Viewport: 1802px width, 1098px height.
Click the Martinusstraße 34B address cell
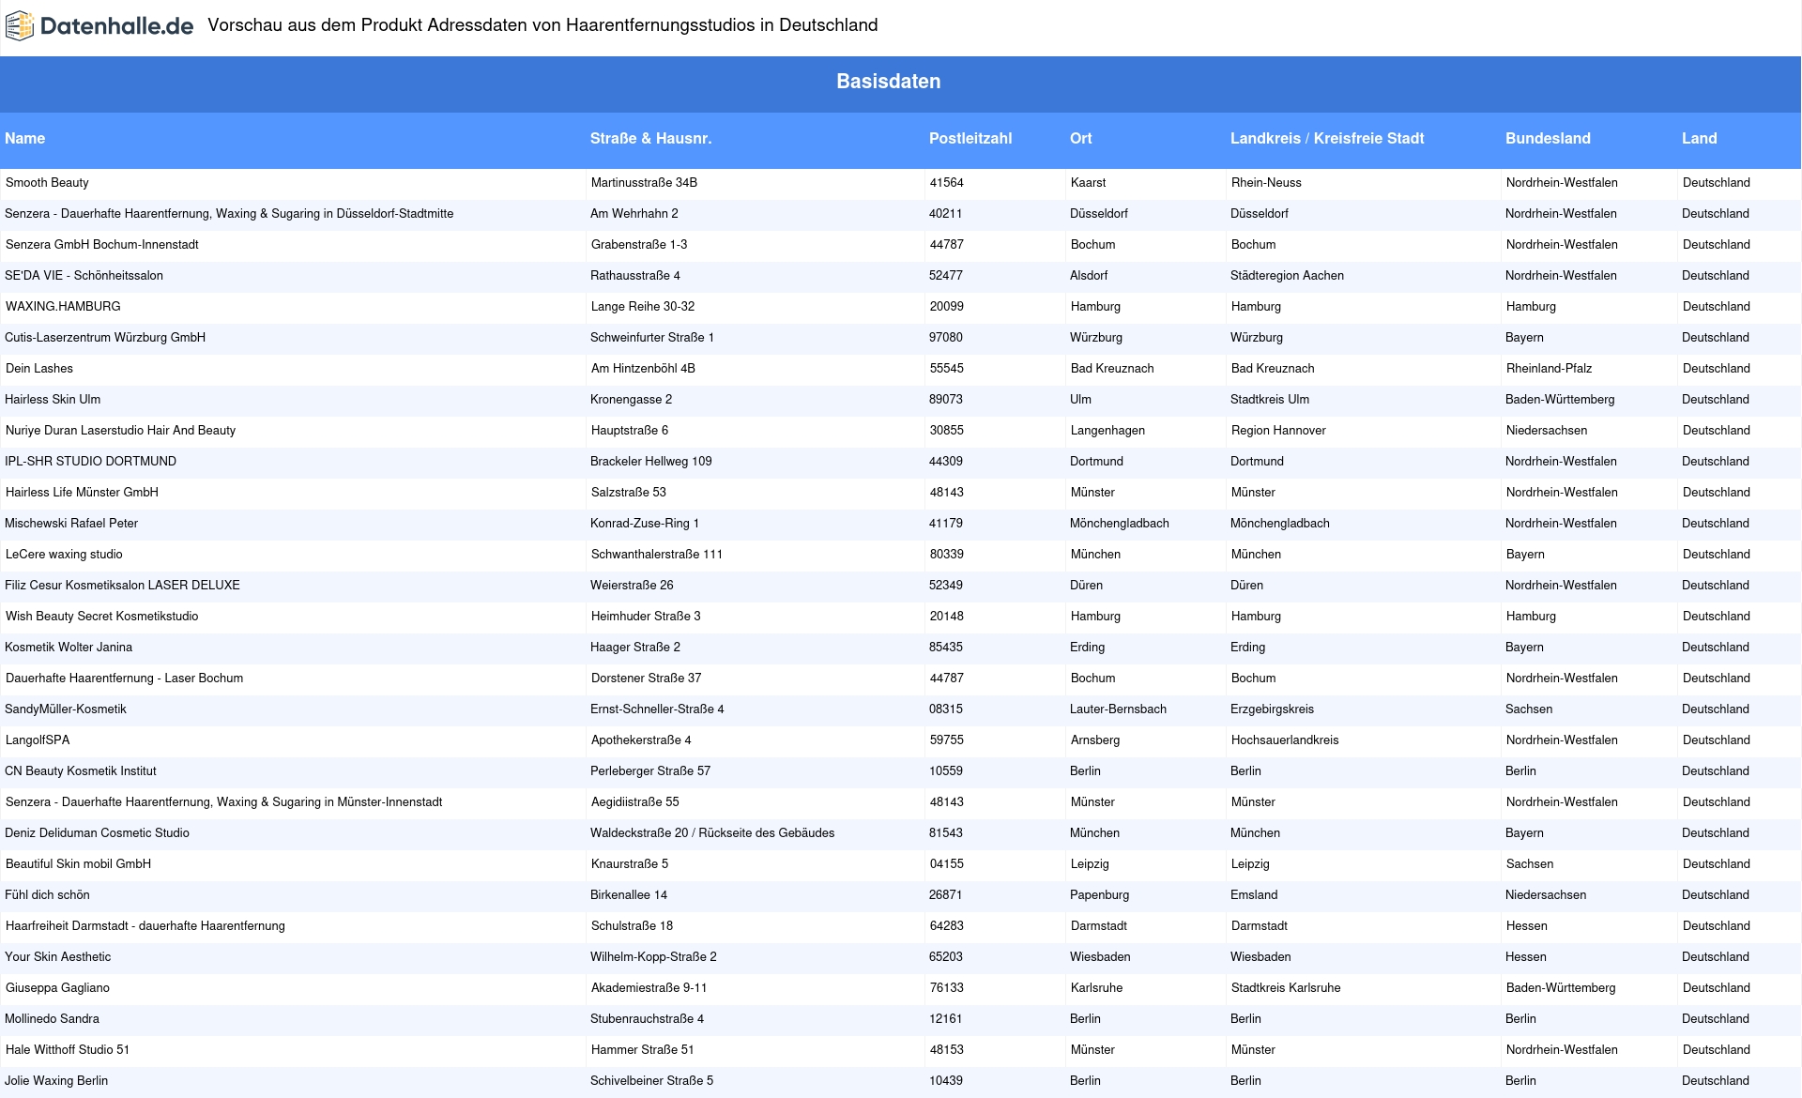pyautogui.click(x=644, y=183)
